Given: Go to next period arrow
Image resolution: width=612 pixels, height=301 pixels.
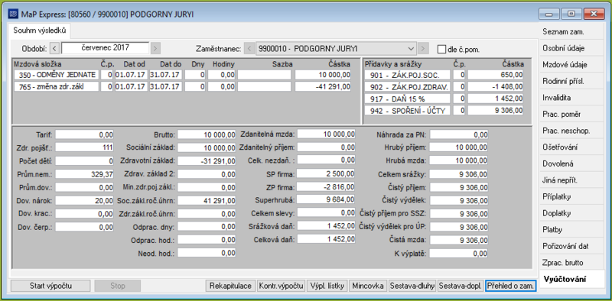Looking at the screenshot, I should click(155, 49).
